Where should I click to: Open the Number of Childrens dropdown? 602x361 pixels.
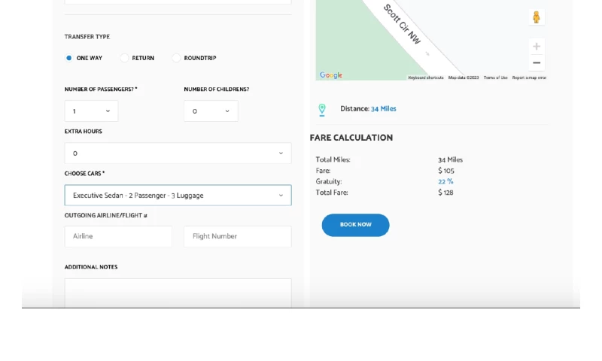[x=211, y=111]
